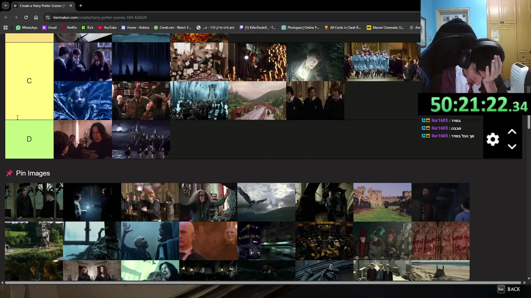The height and width of the screenshot is (298, 531).
Task: Move the D tier row up
Action: (x=512, y=132)
